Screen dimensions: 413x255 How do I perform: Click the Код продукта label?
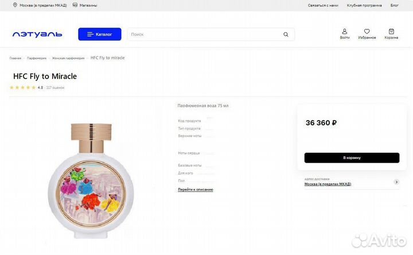189,121
